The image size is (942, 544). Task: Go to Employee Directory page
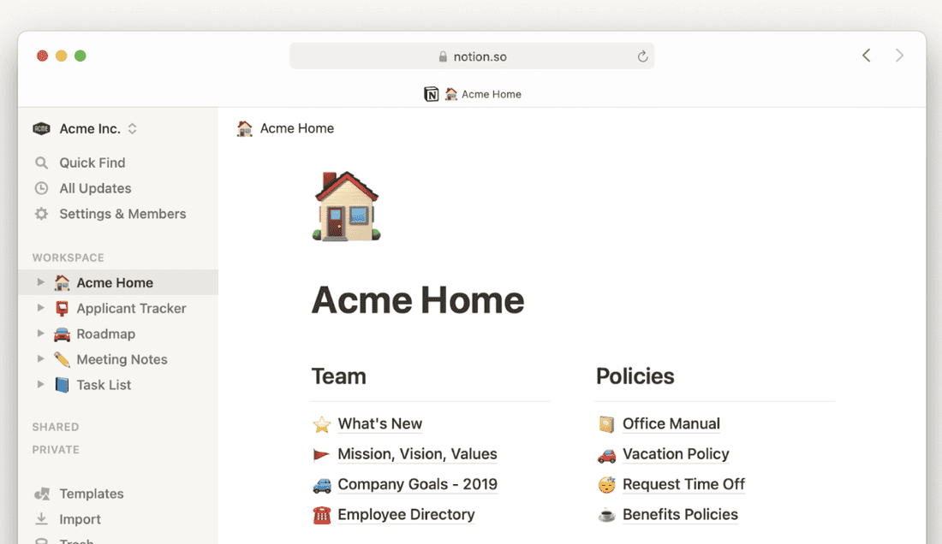(x=406, y=514)
